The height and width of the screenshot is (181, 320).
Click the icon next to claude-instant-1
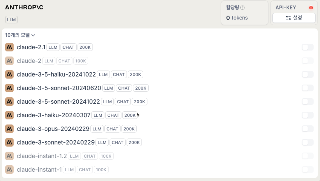click(x=9, y=170)
